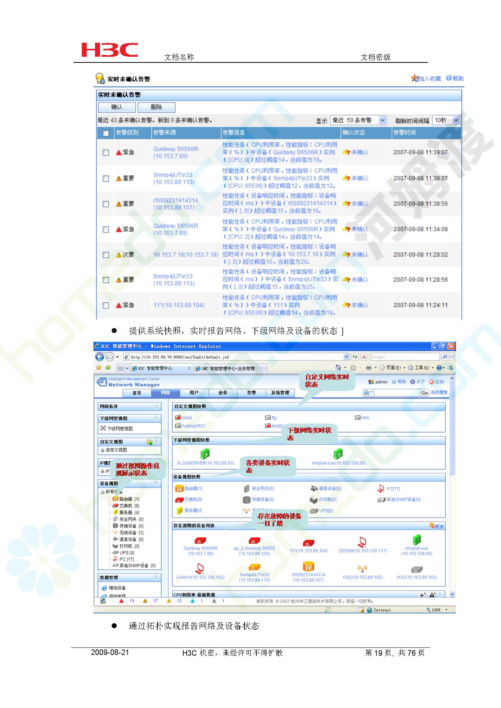Image resolution: width=501 pixels, height=708 pixels.
Task: Select the 业务 navigation tab
Action: tap(223, 393)
